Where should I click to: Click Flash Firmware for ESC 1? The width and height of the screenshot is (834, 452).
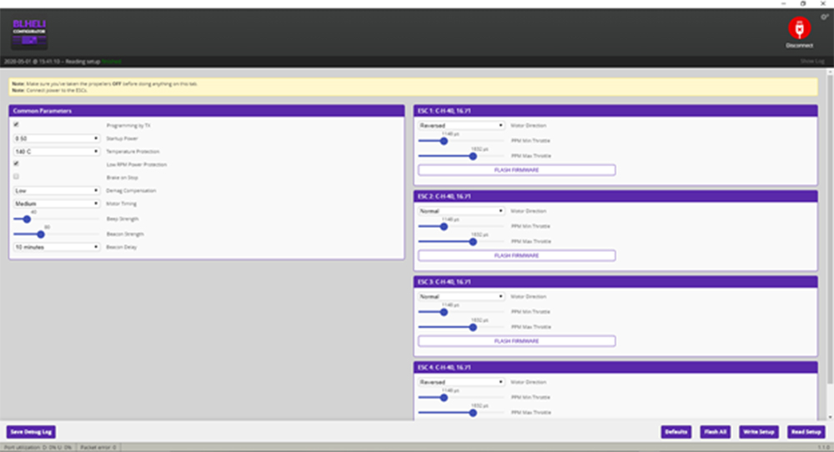point(516,170)
